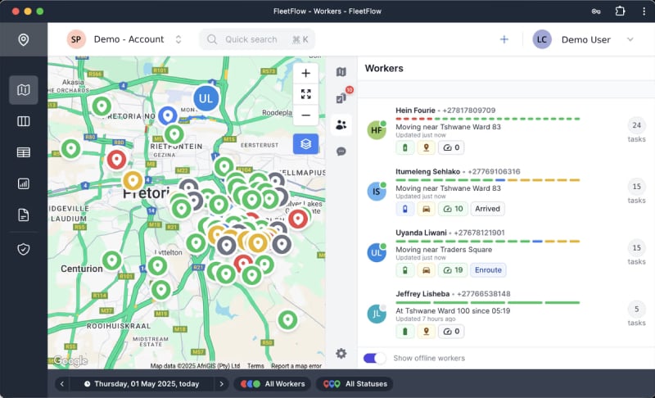
Task: Click the Google logo on map
Action: click(x=70, y=360)
